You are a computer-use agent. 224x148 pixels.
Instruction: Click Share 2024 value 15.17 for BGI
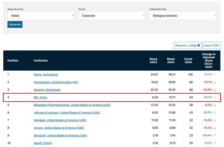click(x=172, y=97)
